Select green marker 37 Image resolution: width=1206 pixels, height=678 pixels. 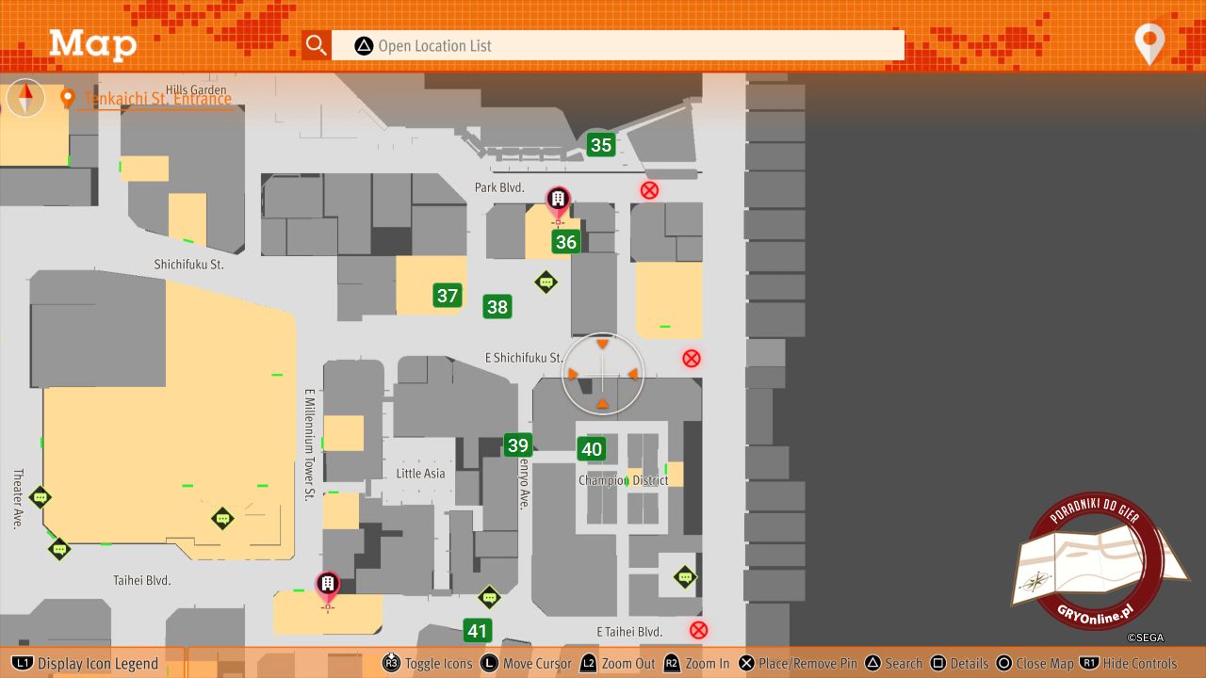click(448, 296)
